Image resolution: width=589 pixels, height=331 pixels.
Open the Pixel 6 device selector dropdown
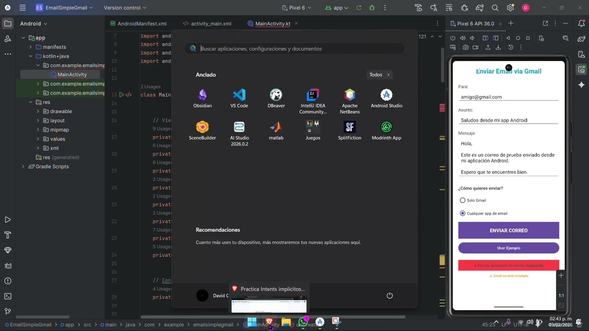[x=297, y=8]
